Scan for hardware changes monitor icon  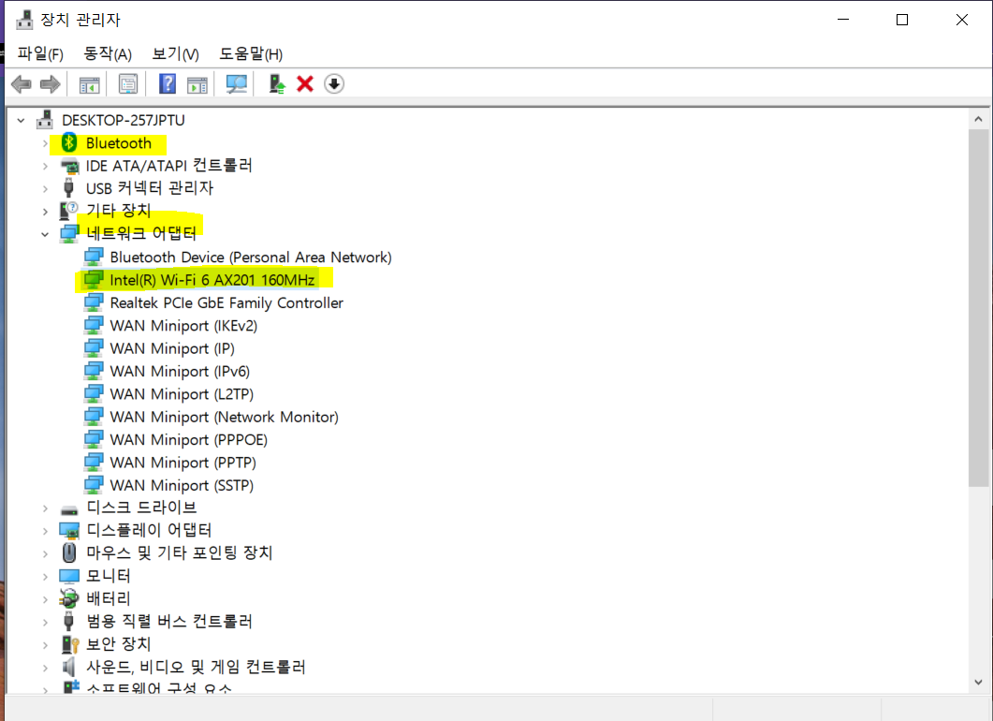[x=236, y=84]
